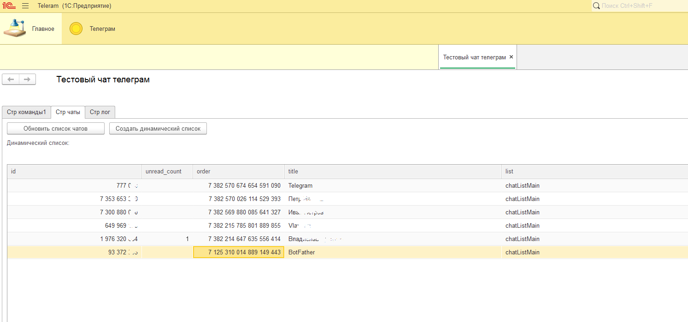Go forward with the right arrow button

27,80
